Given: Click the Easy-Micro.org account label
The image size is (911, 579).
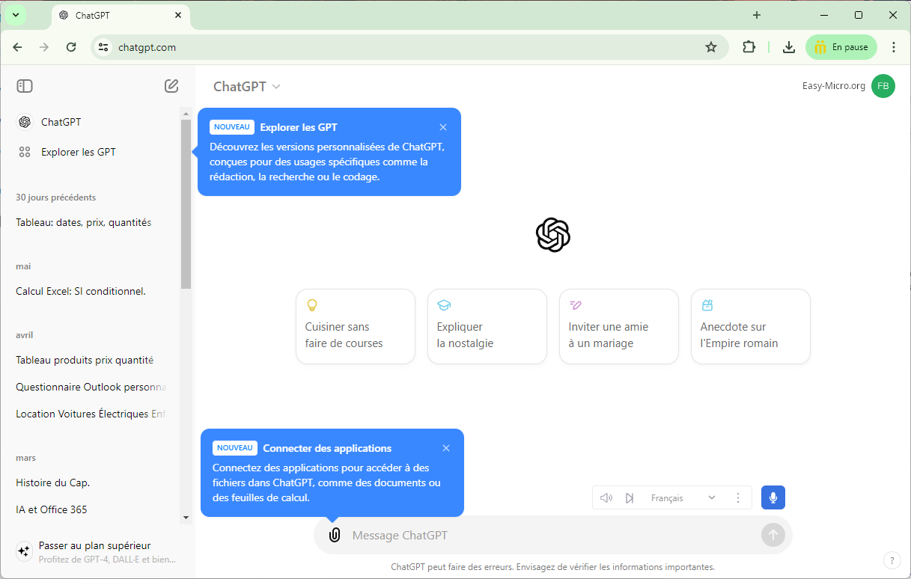Looking at the screenshot, I should (x=834, y=86).
